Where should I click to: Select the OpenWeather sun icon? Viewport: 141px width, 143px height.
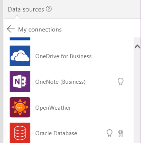tap(20, 107)
